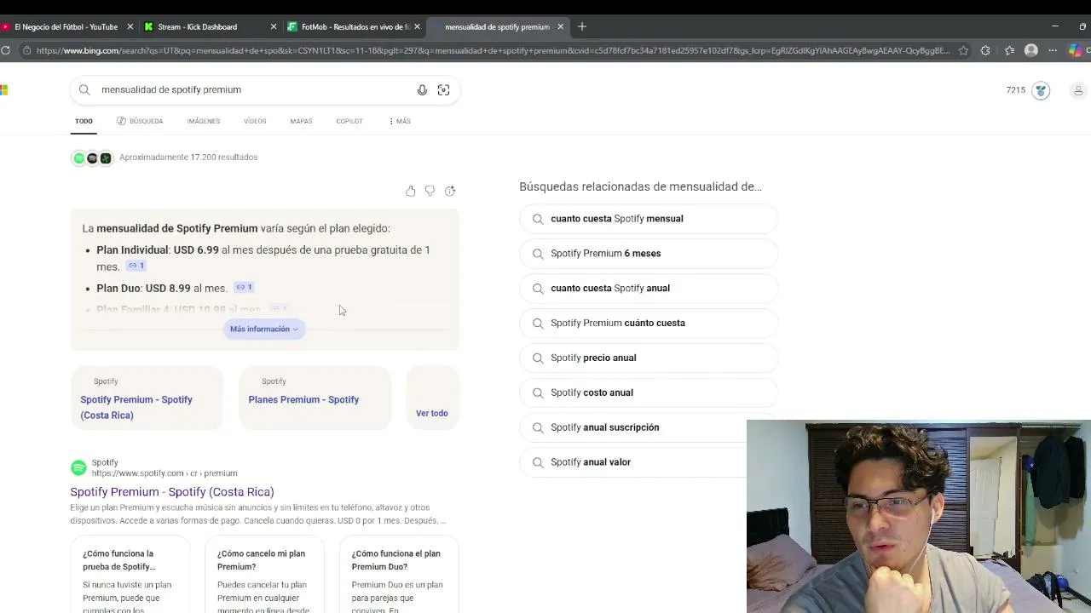1091x613 pixels.
Task: Open the favorites list icon
Action: pos(1009,50)
